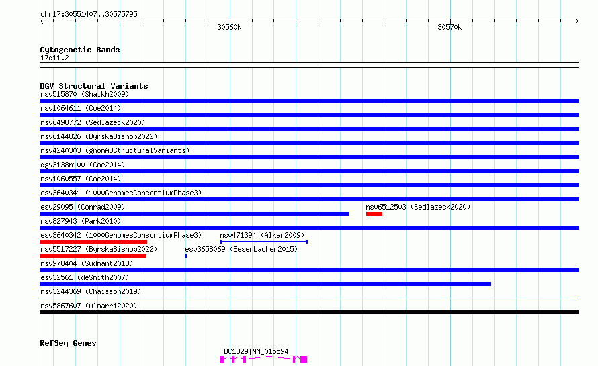Image resolution: width=598 pixels, height=366 pixels.
Task: Click the Cytogenetic Bands track heading
Action: pos(80,50)
